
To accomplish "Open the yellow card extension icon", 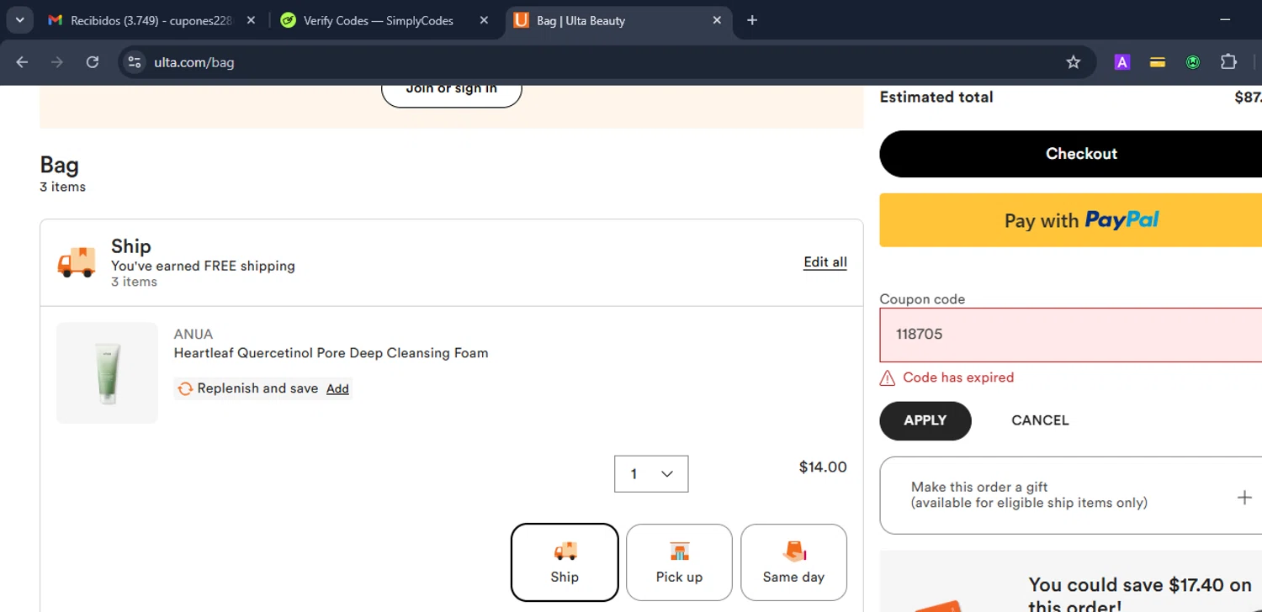I will pos(1158,62).
